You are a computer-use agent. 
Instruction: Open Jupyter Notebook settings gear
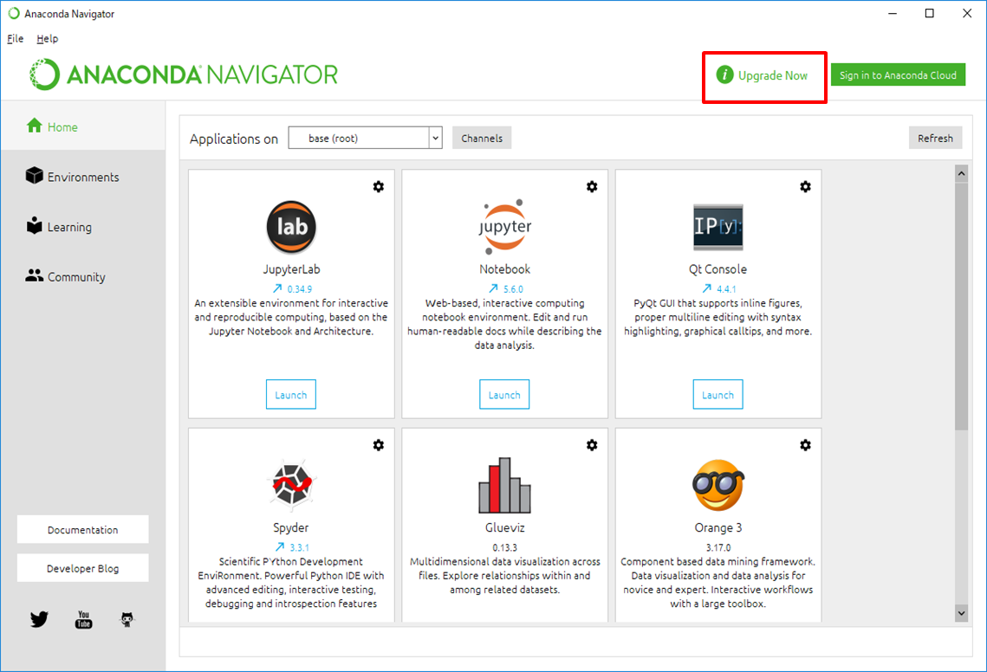click(x=592, y=187)
